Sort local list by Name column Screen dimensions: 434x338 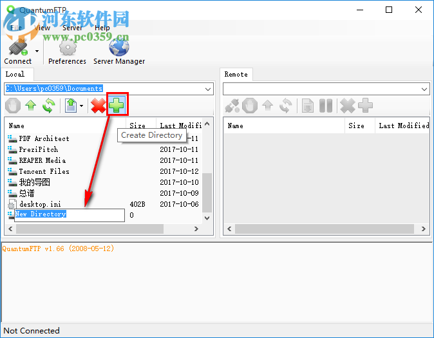coord(66,126)
